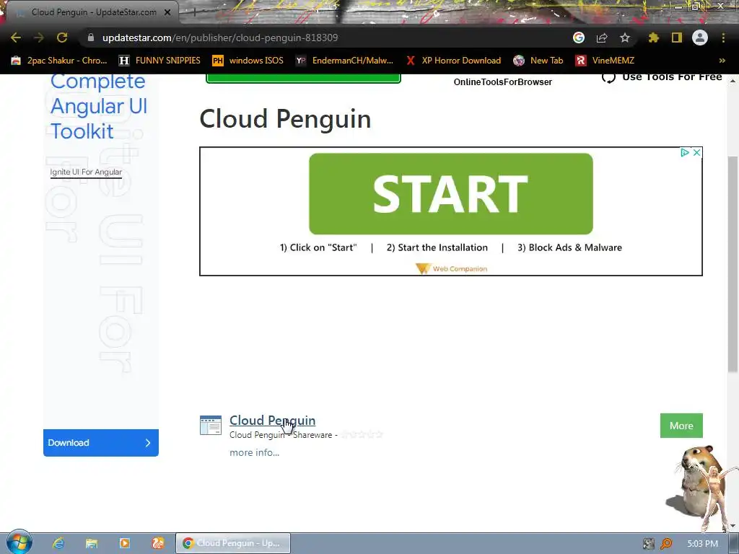Click the OnlineToolsForBrowser ad text

click(503, 82)
